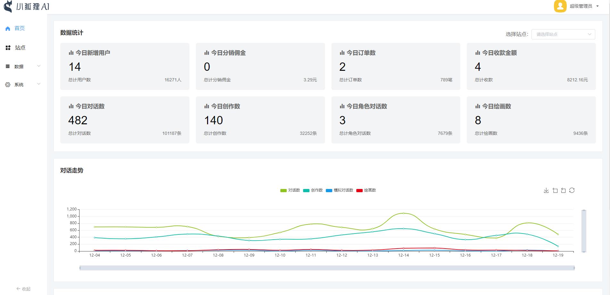Expand chevron of 系统 menu
The height and width of the screenshot is (295, 610).
(x=39, y=84)
